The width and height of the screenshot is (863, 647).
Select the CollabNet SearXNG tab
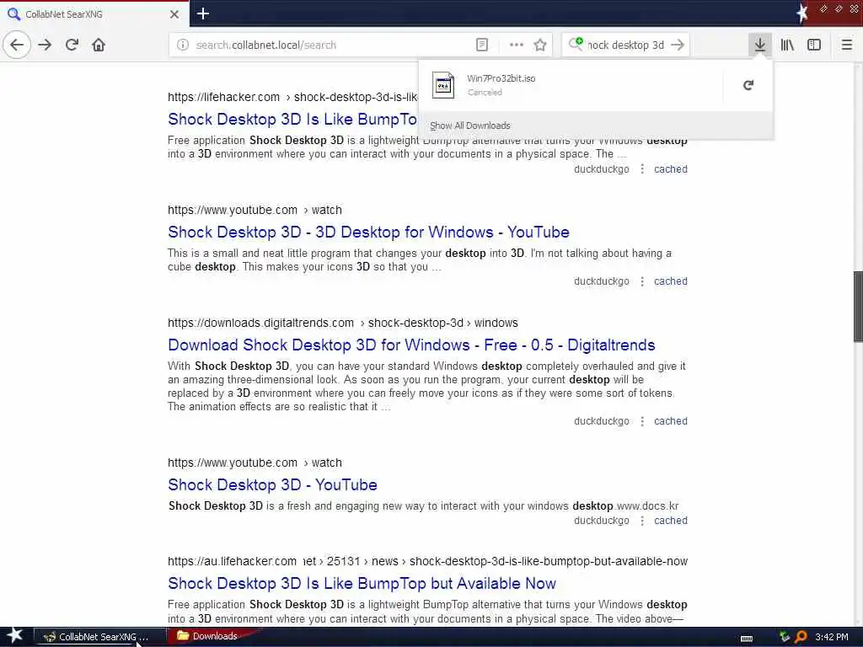click(94, 14)
